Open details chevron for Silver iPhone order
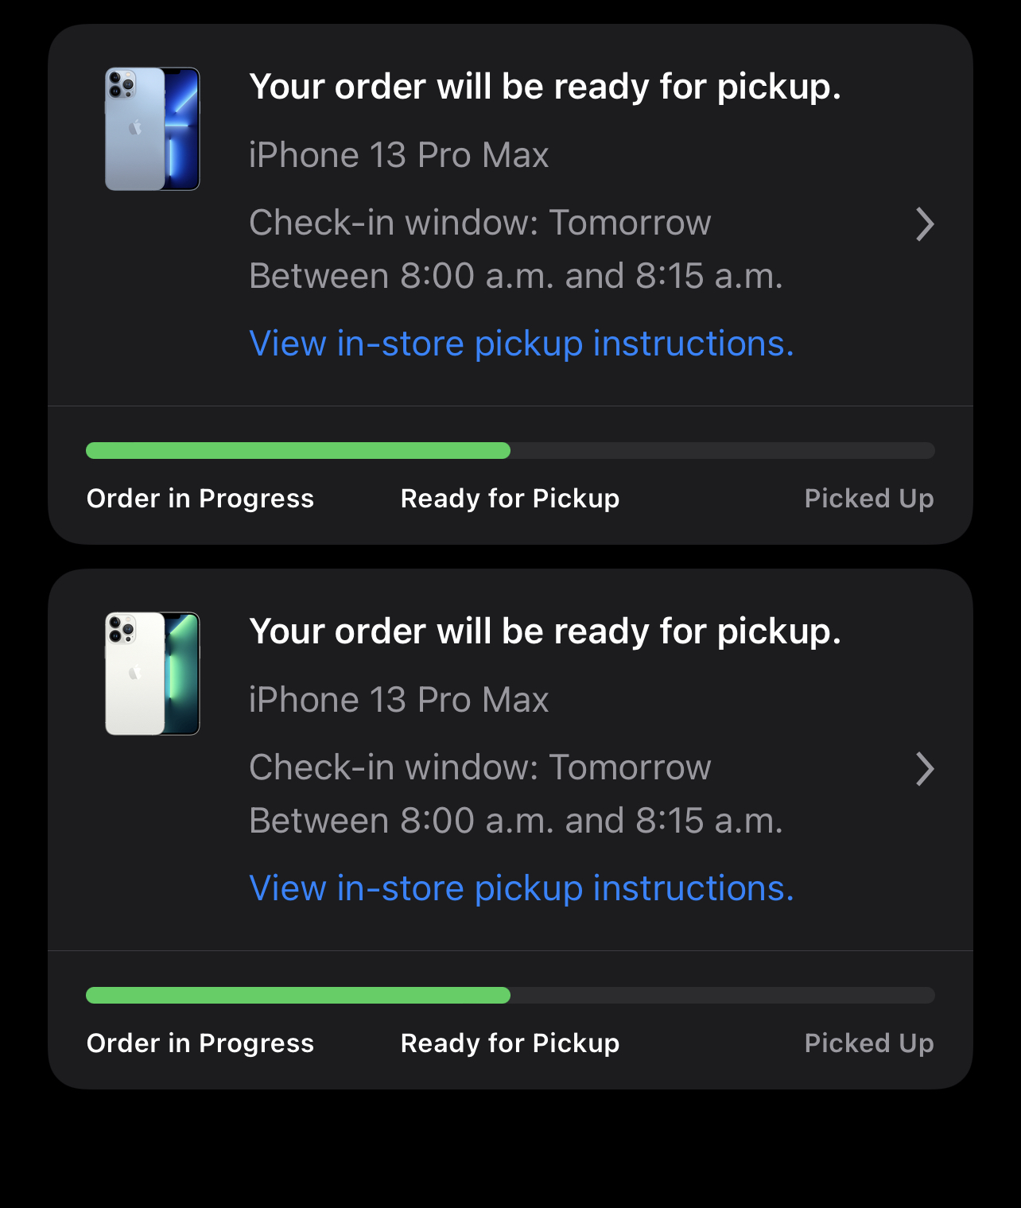The width and height of the screenshot is (1021, 1208). click(924, 769)
